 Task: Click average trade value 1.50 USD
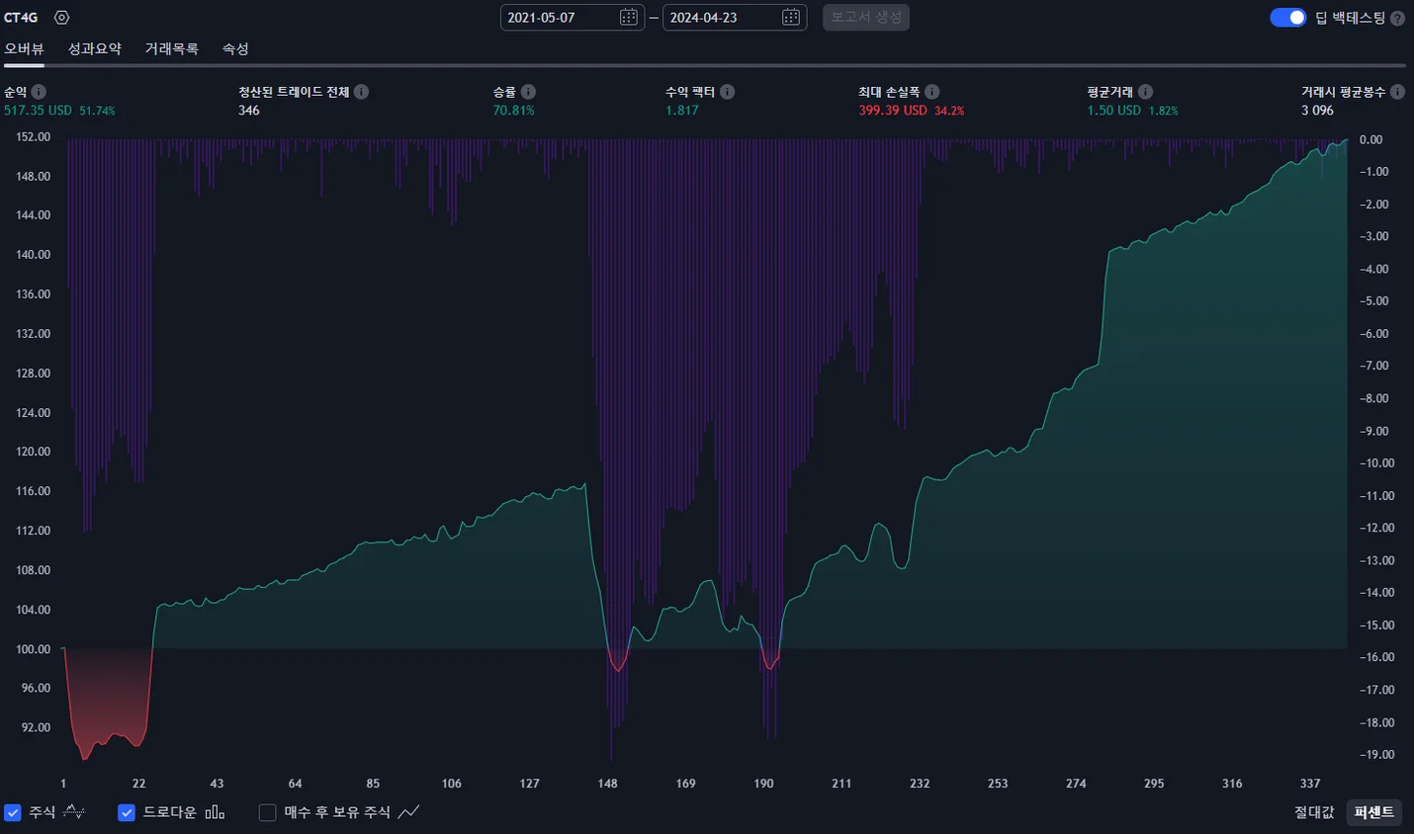click(x=1114, y=111)
